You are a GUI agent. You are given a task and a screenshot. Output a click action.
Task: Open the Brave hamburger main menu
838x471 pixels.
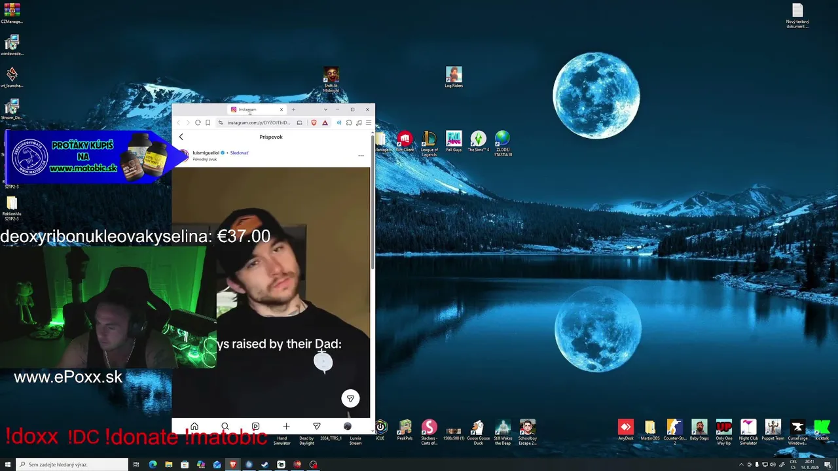point(369,122)
